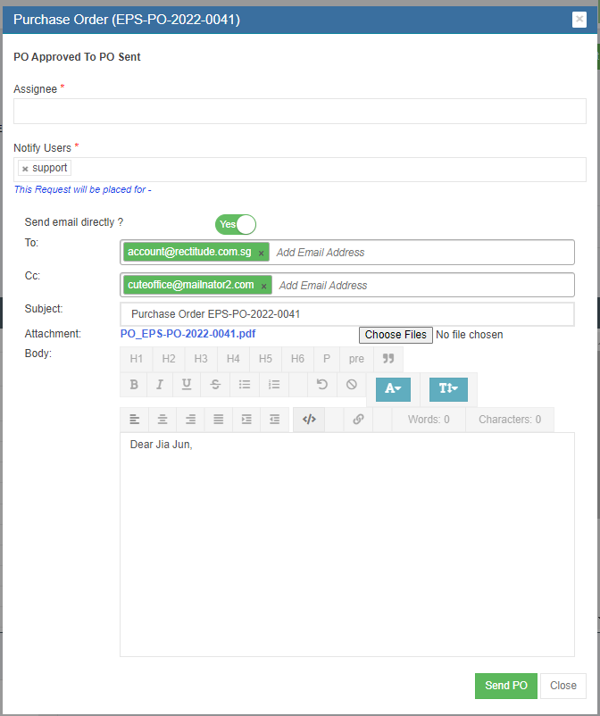The image size is (600, 716).
Task: Undo last edit in body editor
Action: (322, 385)
